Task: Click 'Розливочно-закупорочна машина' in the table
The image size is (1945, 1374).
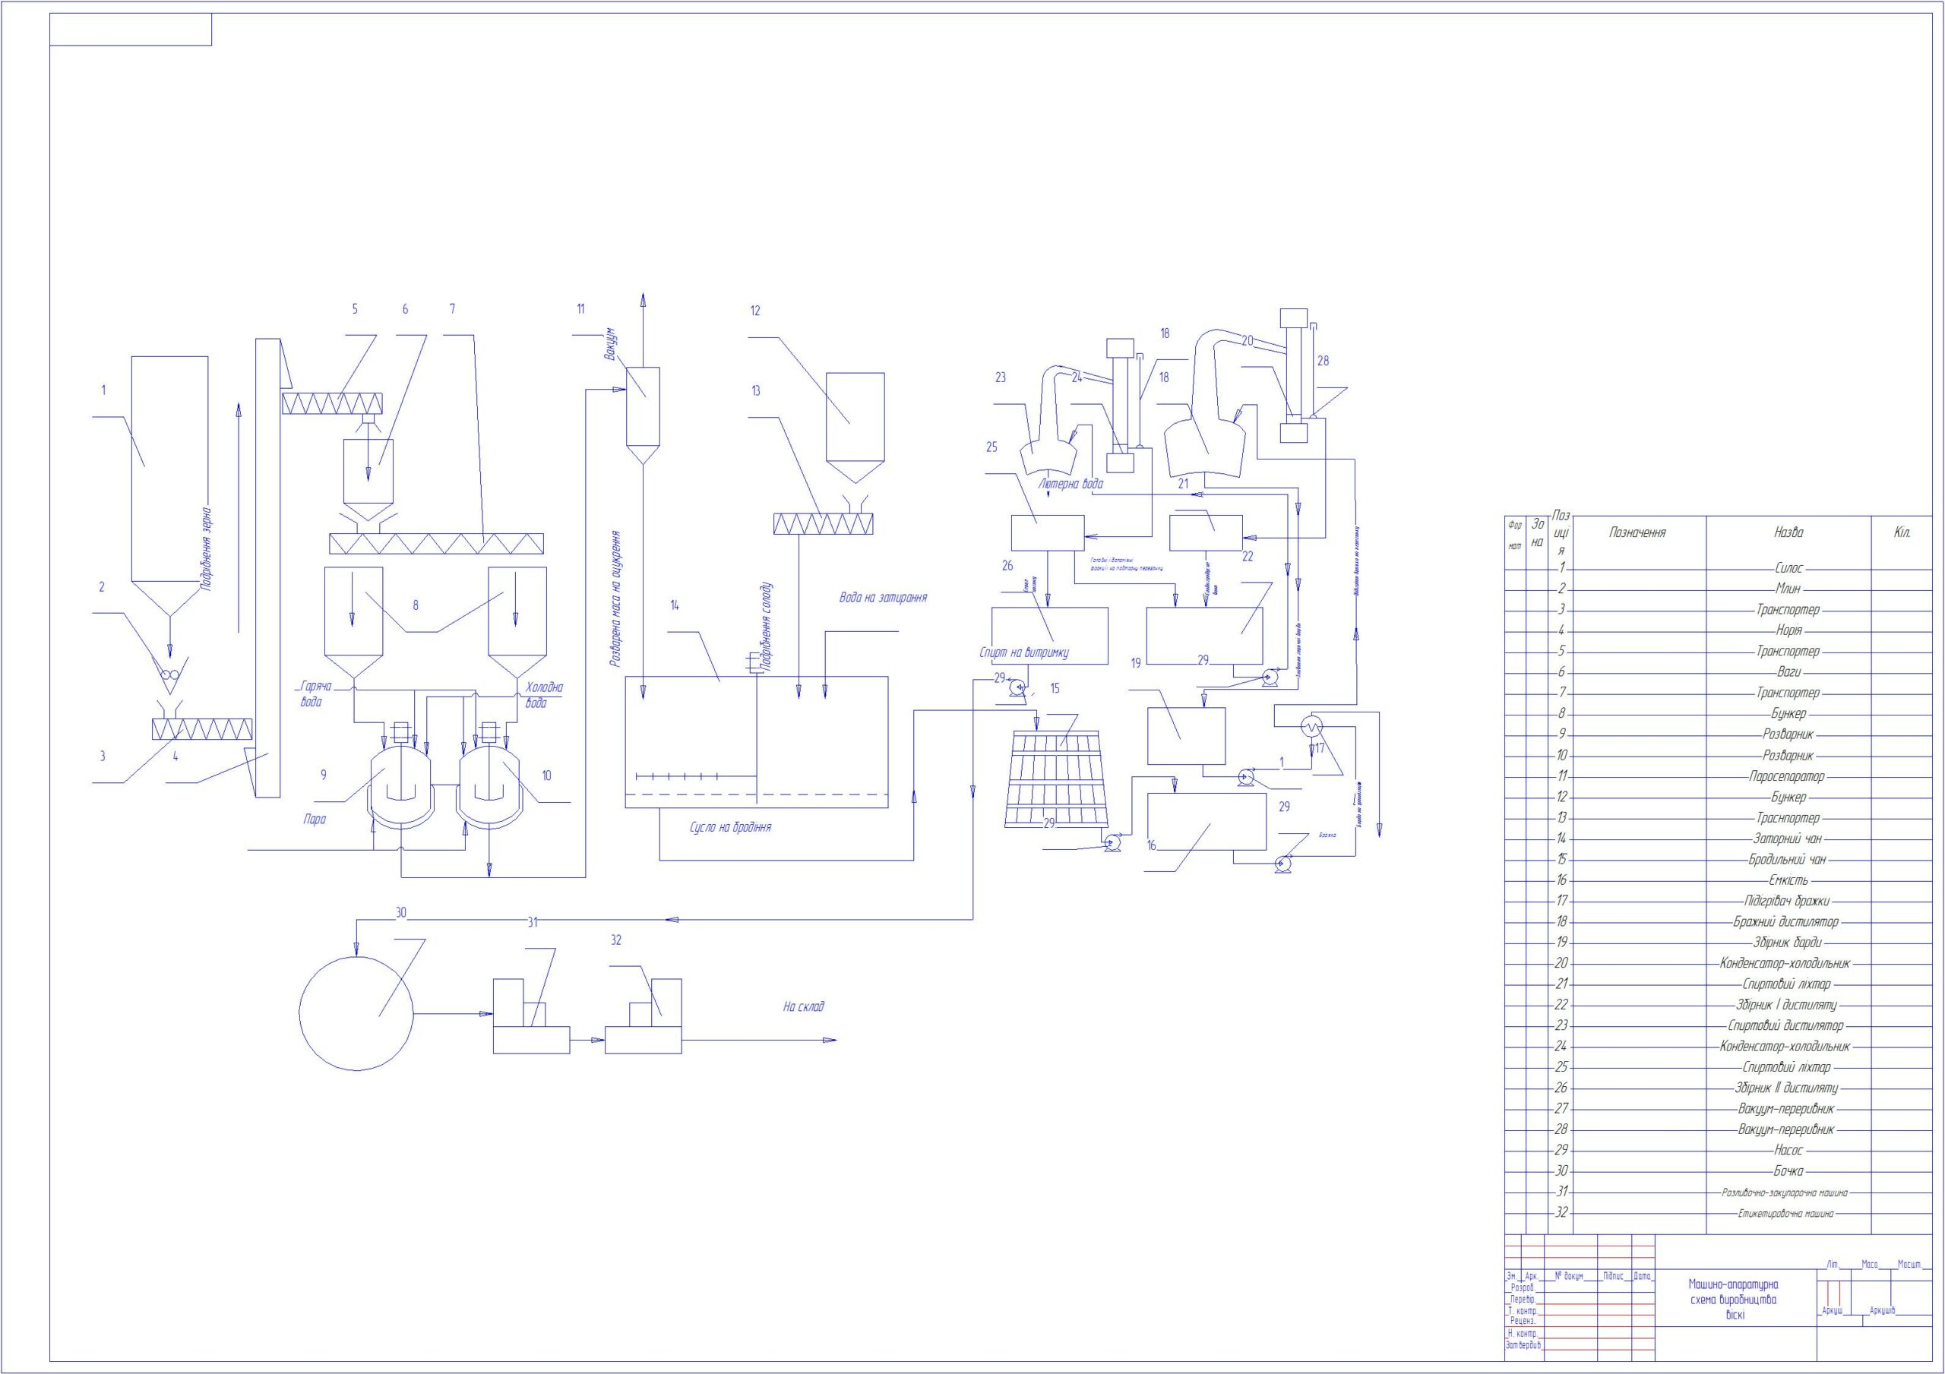Action: point(1785,1192)
